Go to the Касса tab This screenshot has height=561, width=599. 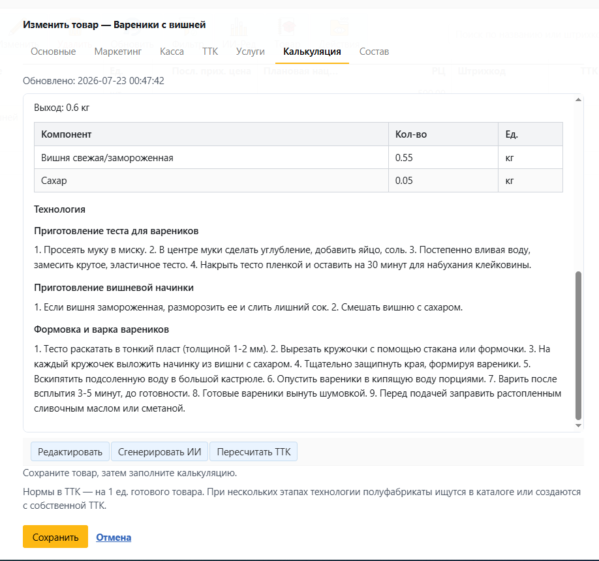[172, 52]
